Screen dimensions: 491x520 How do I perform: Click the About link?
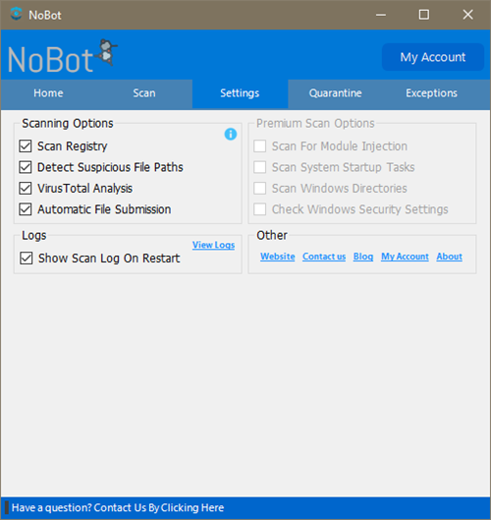[449, 257]
